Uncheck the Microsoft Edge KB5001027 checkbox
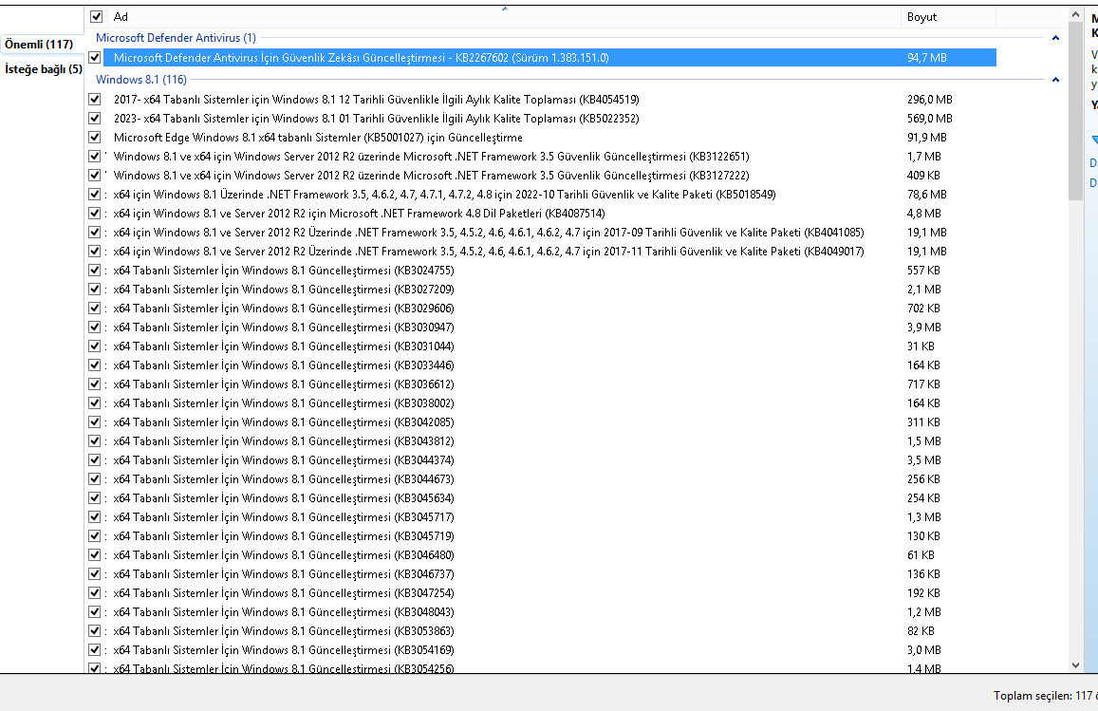Viewport: 1098px width, 711px height. pos(95,138)
